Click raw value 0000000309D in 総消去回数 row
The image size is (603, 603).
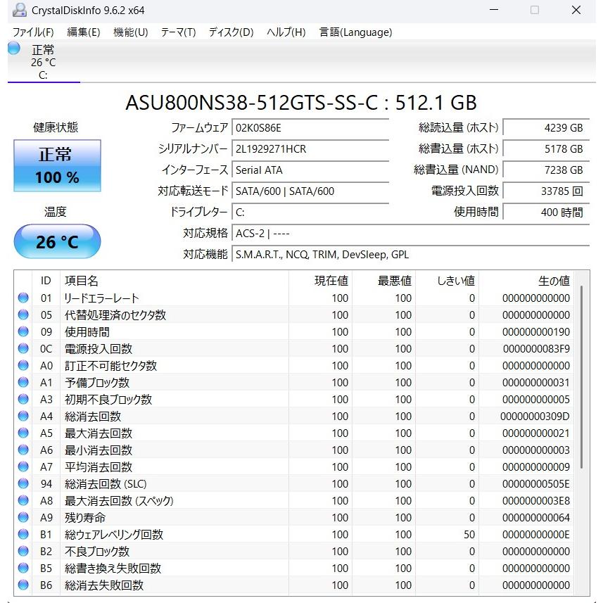click(535, 417)
